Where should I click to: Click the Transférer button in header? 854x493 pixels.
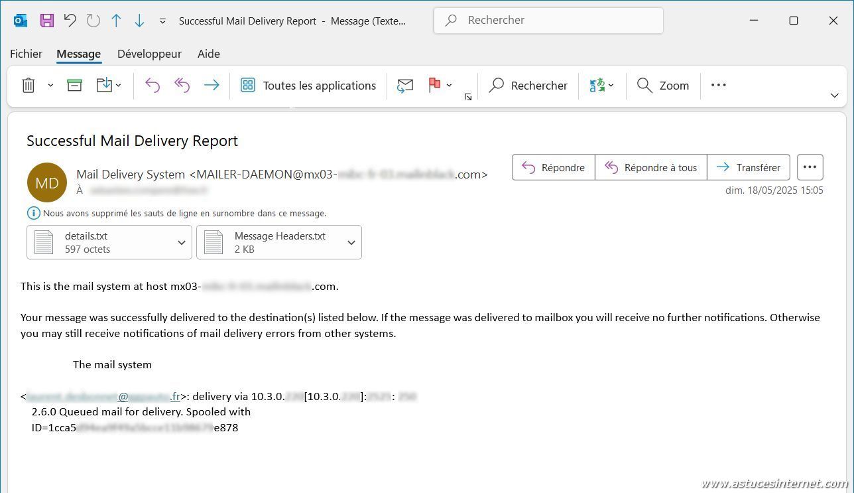[749, 168]
